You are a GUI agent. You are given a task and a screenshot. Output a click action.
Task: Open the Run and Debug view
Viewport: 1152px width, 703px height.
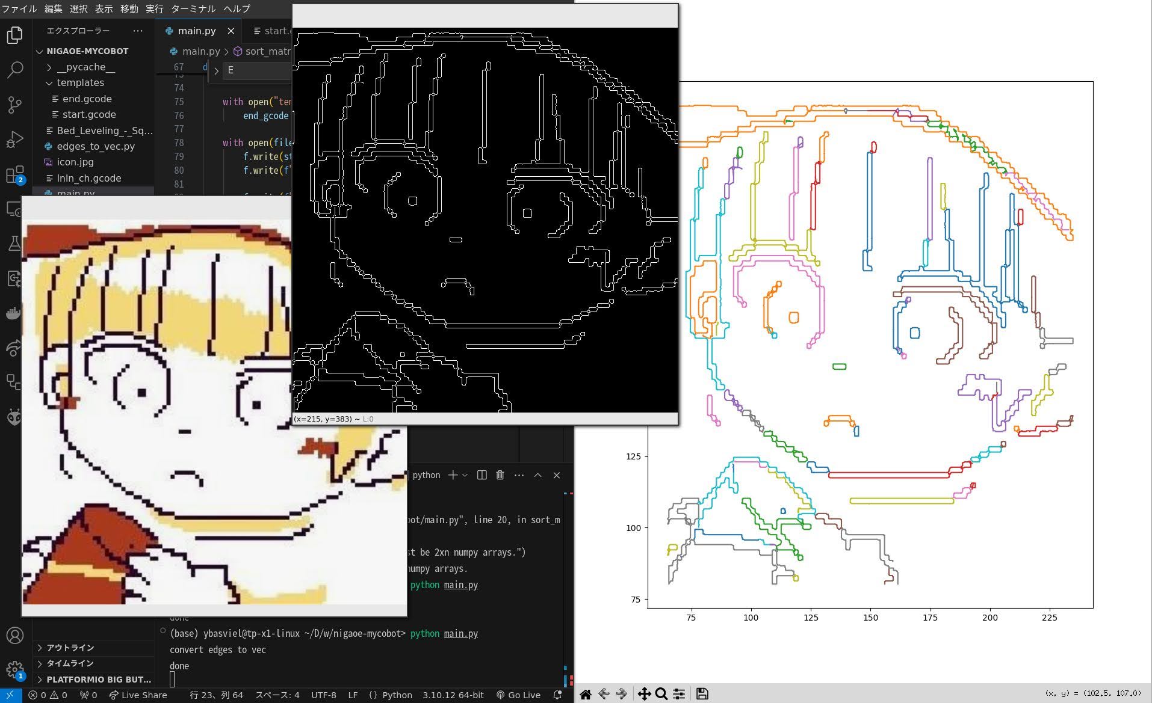click(x=14, y=140)
